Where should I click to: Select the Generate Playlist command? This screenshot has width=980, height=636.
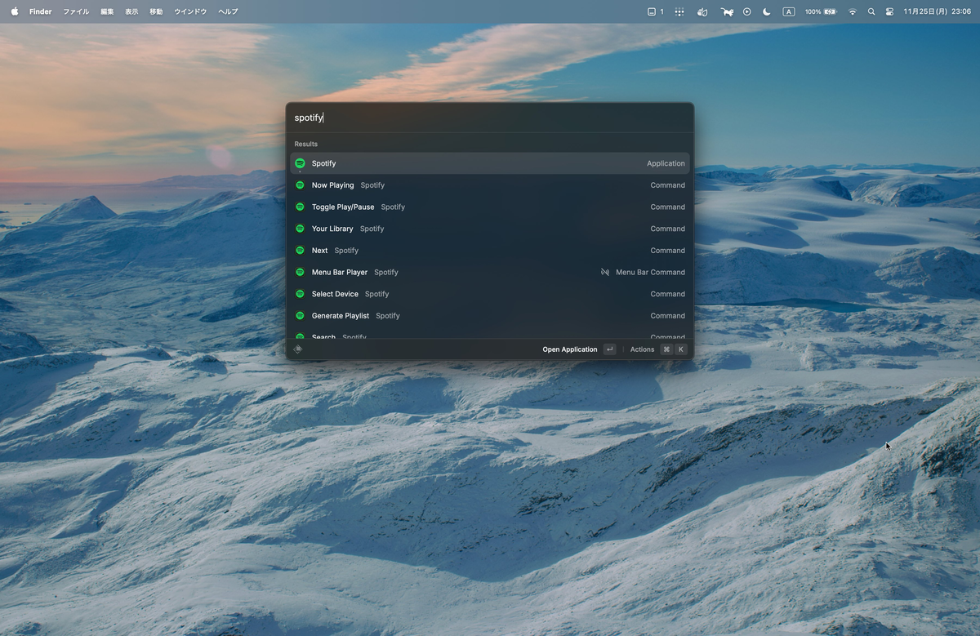pos(490,316)
